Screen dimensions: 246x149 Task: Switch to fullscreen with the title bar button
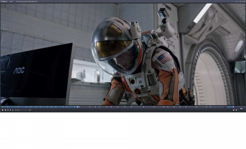click(x=242, y=2)
